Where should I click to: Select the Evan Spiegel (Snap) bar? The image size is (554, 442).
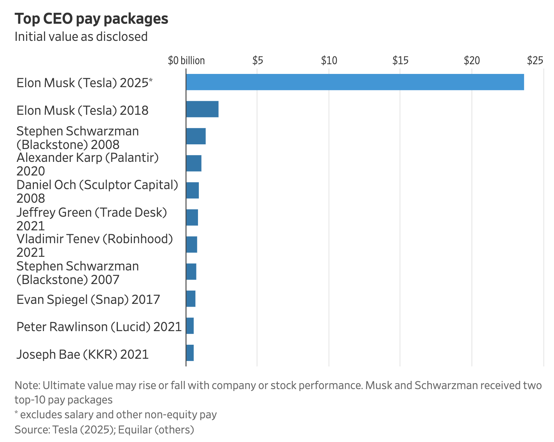pos(191,298)
